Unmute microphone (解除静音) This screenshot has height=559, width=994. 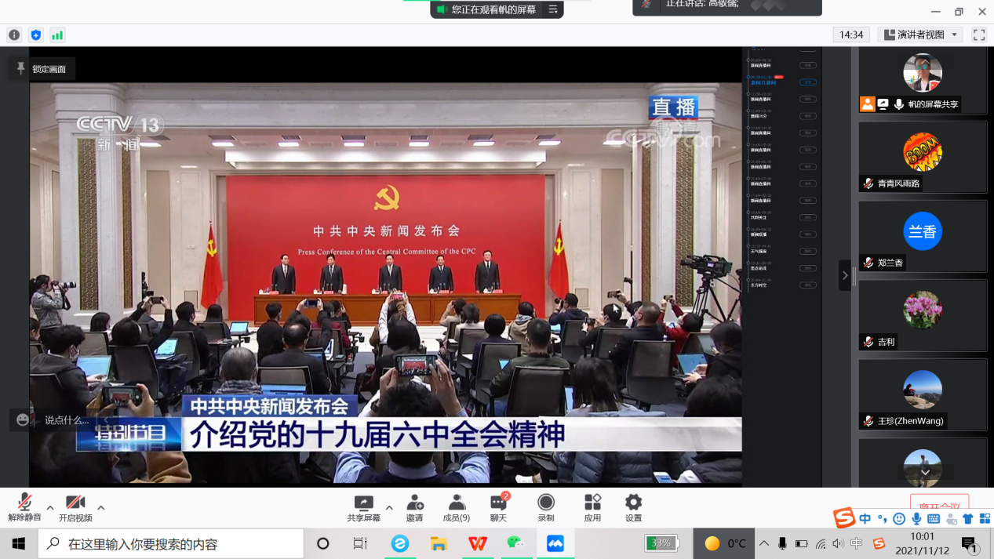click(24, 507)
